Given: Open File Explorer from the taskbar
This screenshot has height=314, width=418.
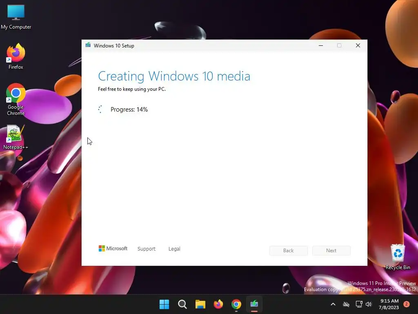Looking at the screenshot, I should (x=200, y=304).
